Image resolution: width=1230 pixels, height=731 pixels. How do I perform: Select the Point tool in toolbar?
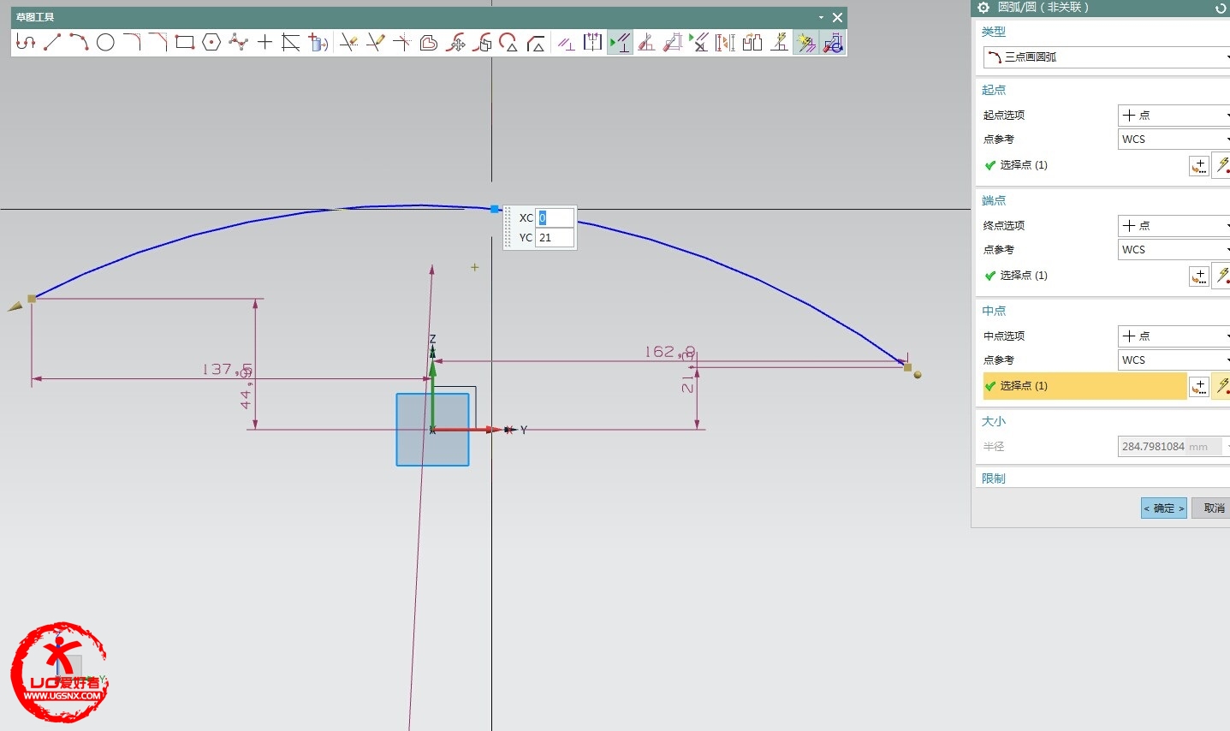[x=264, y=42]
